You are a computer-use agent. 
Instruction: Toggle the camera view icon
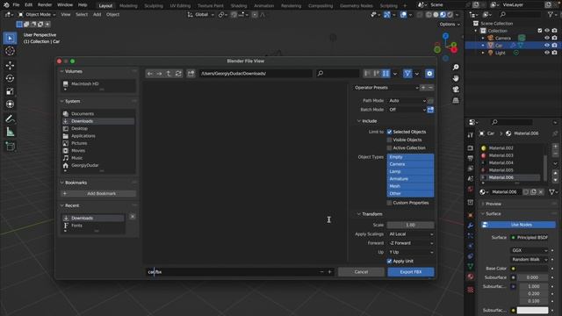coord(456,90)
